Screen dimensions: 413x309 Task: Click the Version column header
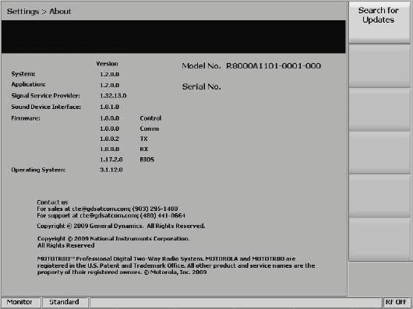(107, 64)
